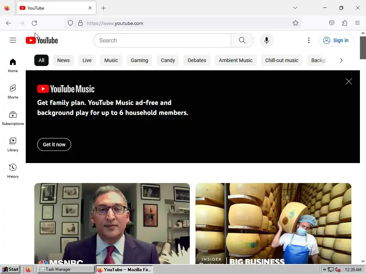Open a new tab with the plus button
The width and height of the screenshot is (366, 274).
click(104, 8)
